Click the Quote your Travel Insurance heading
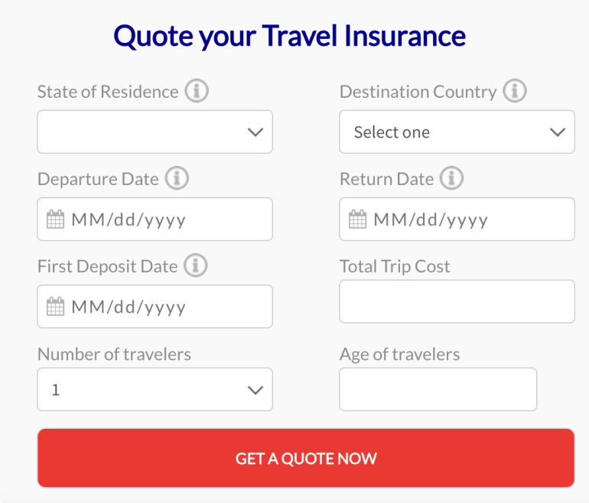 tap(289, 36)
